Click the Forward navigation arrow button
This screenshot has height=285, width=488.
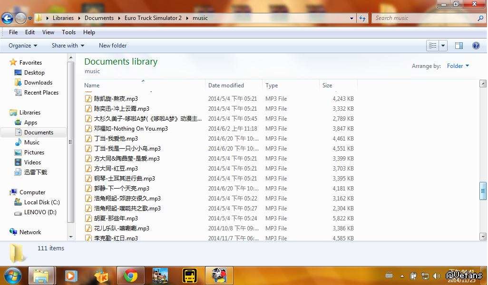[x=20, y=18]
